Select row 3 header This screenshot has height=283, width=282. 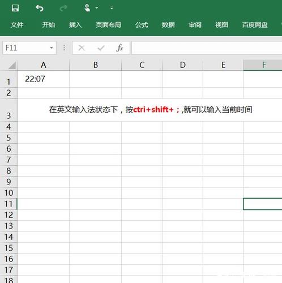tap(8, 110)
